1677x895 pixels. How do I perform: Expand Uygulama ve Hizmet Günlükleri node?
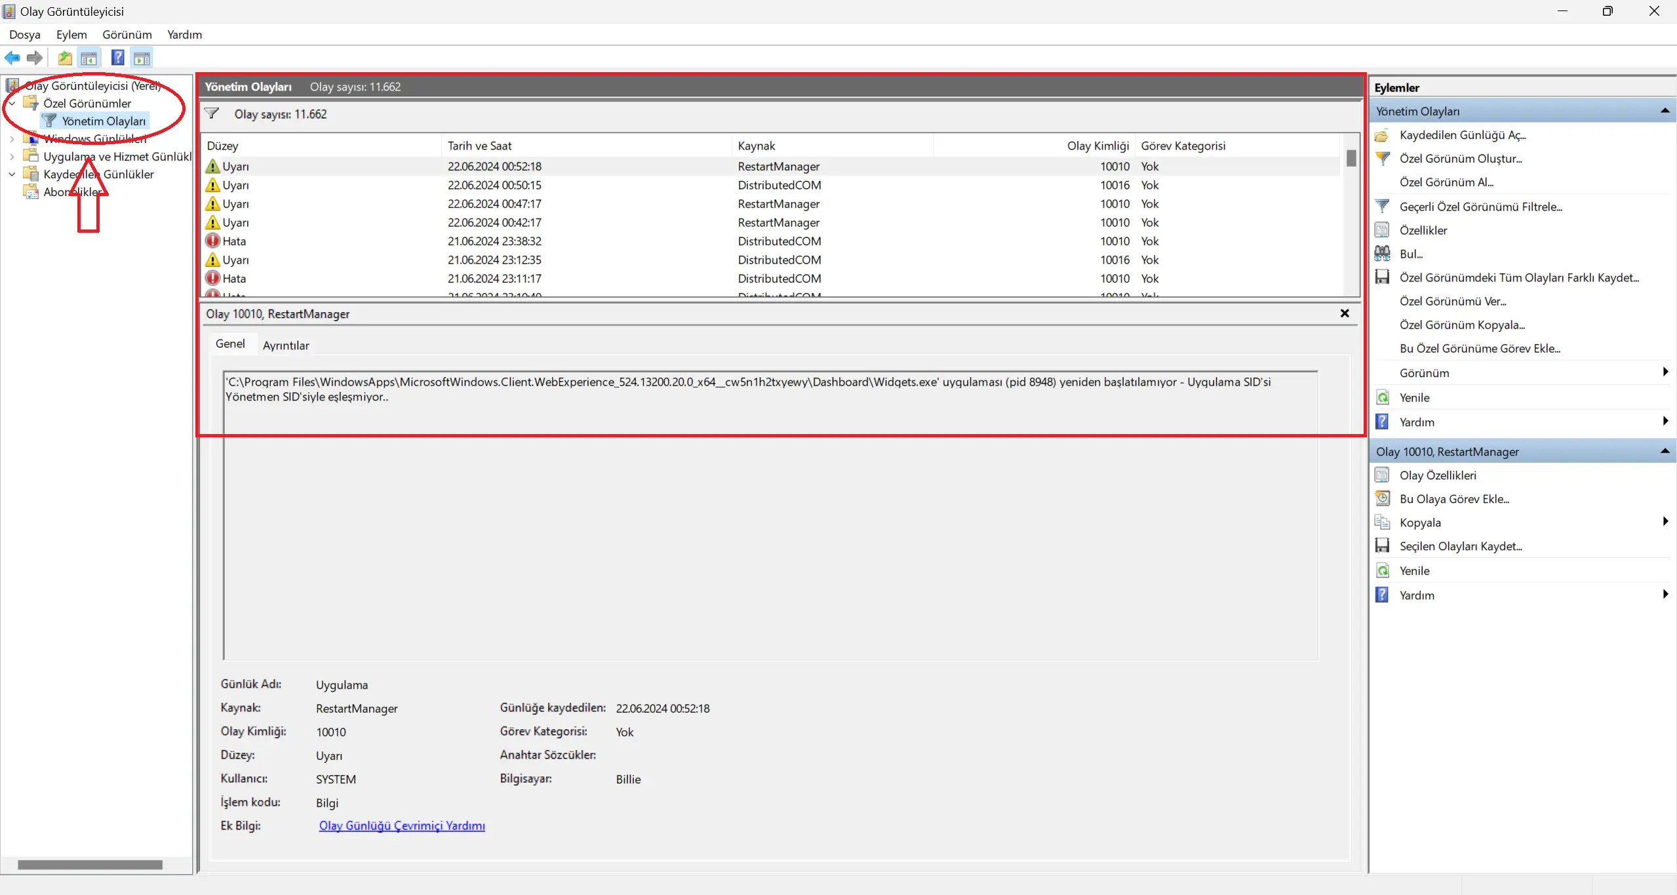point(12,156)
